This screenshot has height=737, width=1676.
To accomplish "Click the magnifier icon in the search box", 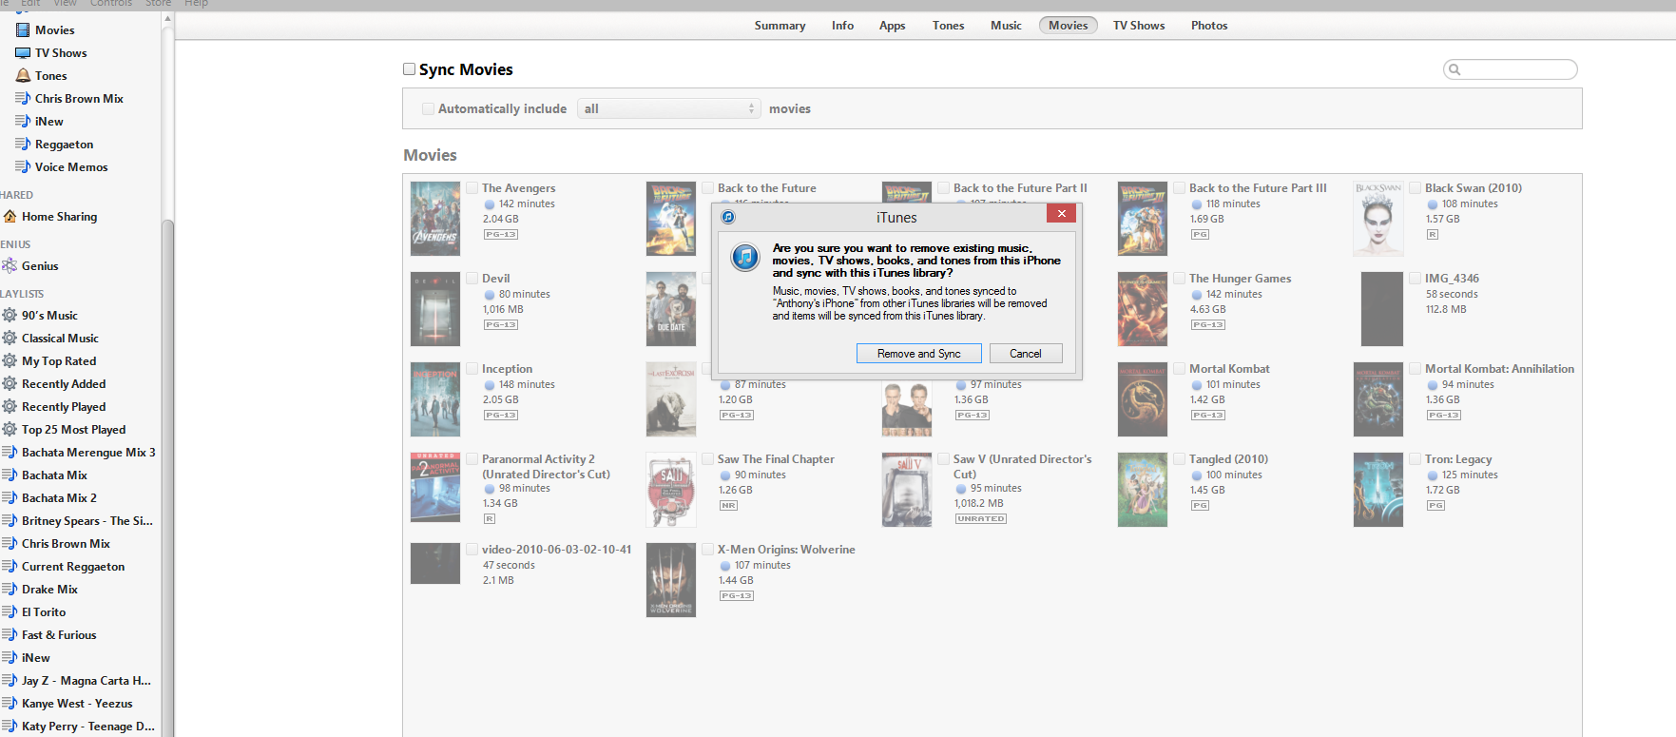I will pos(1454,69).
